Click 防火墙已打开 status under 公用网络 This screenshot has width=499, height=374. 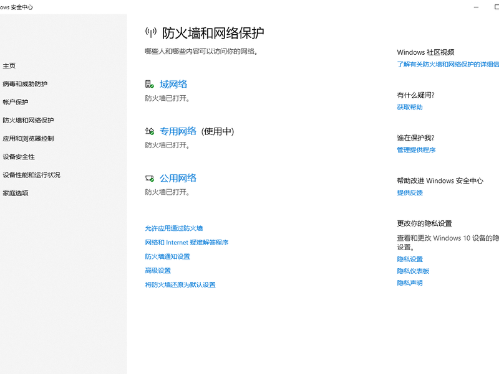167,192
